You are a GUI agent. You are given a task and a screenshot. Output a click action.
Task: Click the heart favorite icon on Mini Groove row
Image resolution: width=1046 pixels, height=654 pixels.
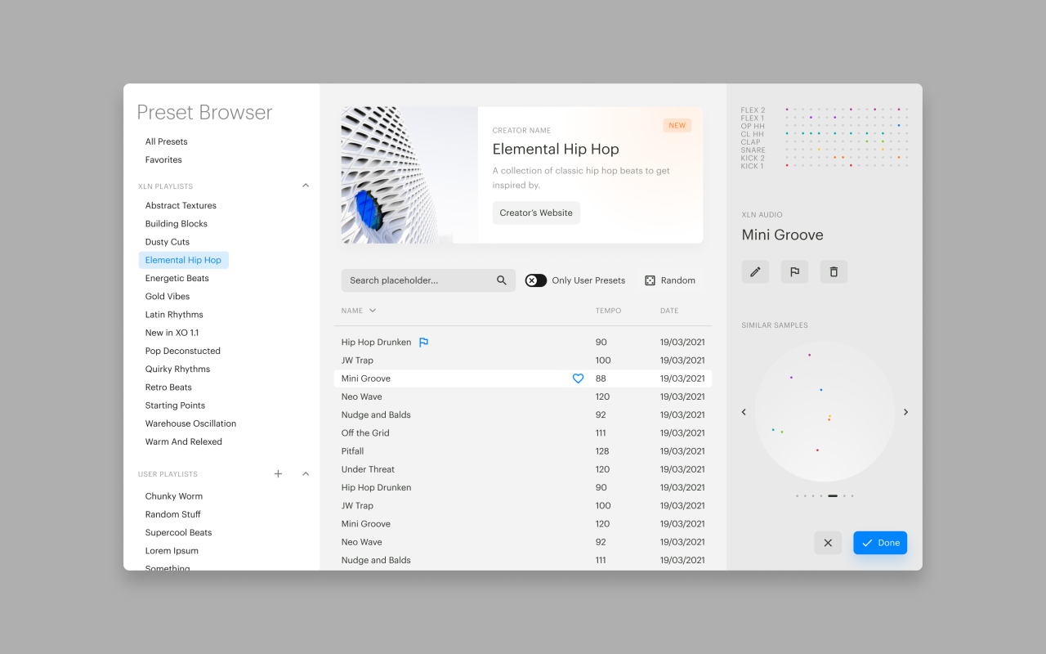[x=578, y=379]
